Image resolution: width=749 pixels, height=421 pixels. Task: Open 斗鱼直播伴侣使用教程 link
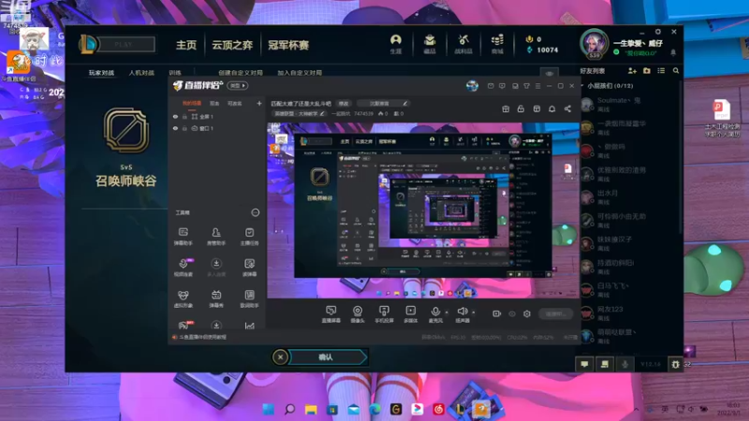click(x=202, y=337)
